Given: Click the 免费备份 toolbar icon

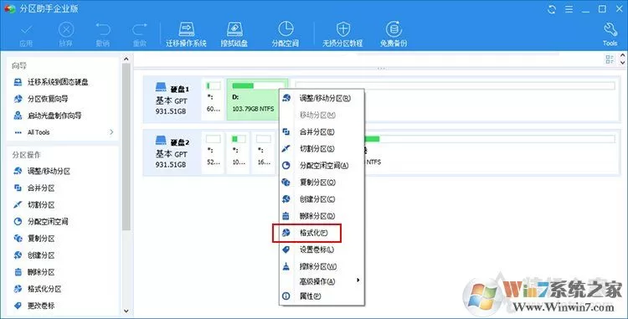Looking at the screenshot, I should [394, 29].
